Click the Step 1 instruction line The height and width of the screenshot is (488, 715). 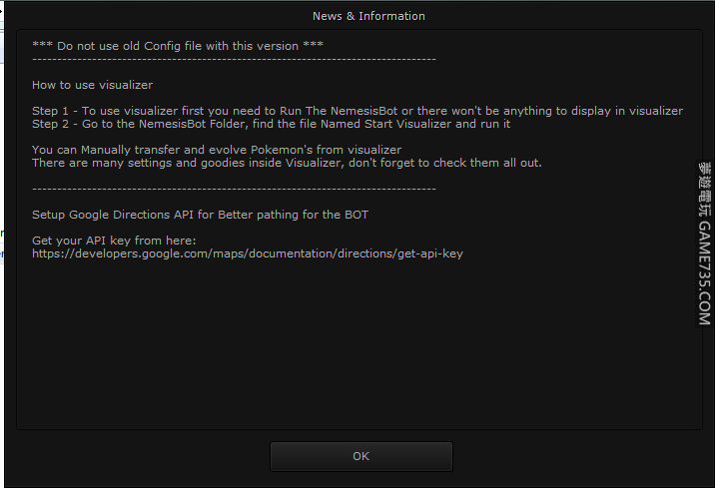(x=357, y=111)
